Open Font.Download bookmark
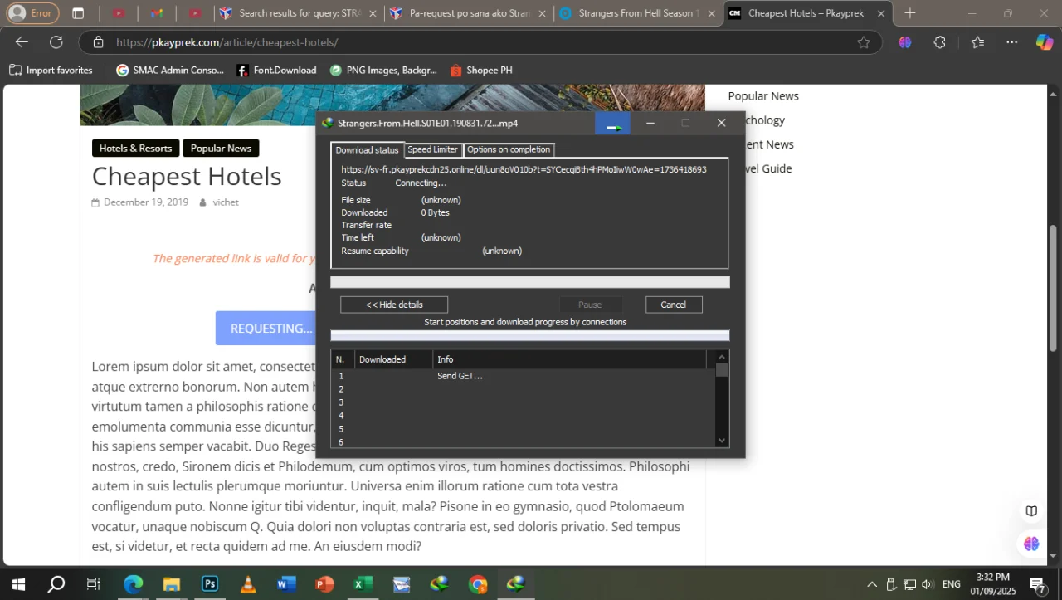 pos(276,71)
